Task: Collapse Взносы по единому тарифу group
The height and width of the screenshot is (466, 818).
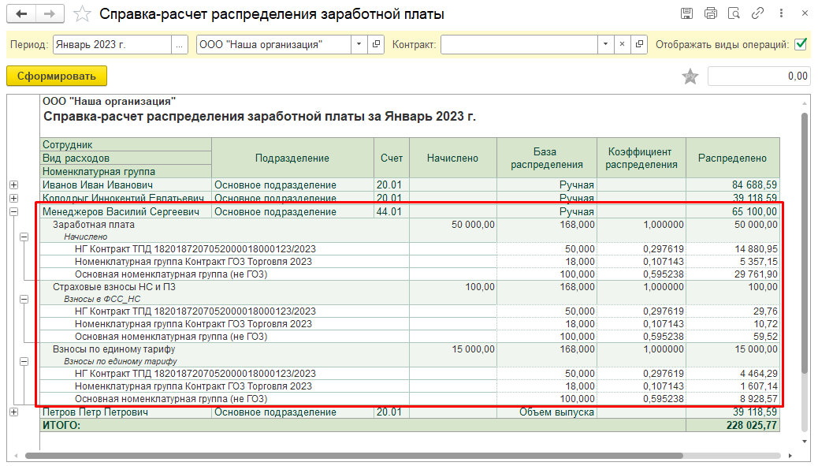Action: (24, 362)
